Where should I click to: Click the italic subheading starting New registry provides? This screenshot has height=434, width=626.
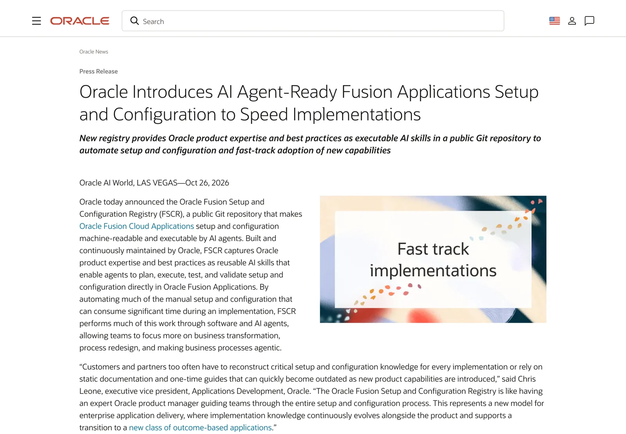pos(310,144)
